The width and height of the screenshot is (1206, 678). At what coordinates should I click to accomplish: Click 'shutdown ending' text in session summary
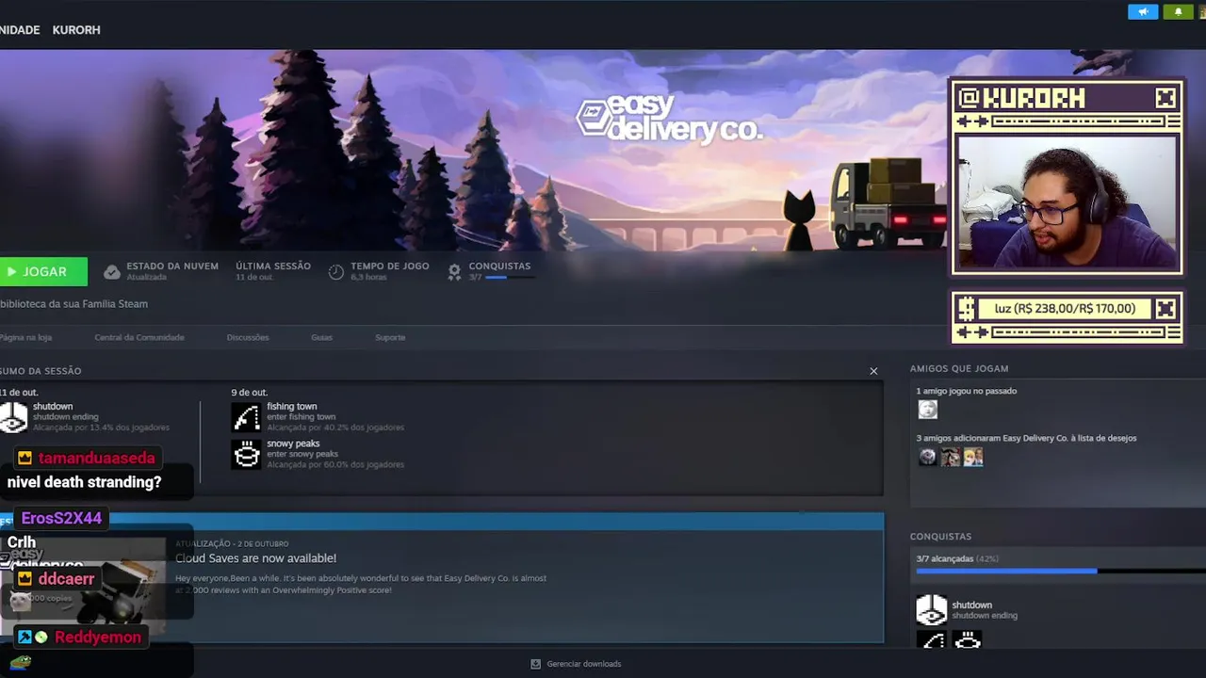[66, 417]
